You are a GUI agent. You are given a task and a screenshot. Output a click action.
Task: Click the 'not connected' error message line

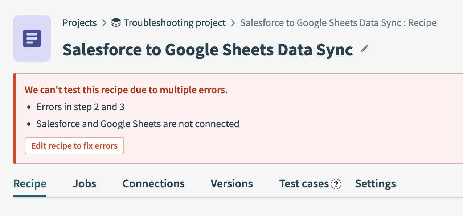[x=138, y=124]
